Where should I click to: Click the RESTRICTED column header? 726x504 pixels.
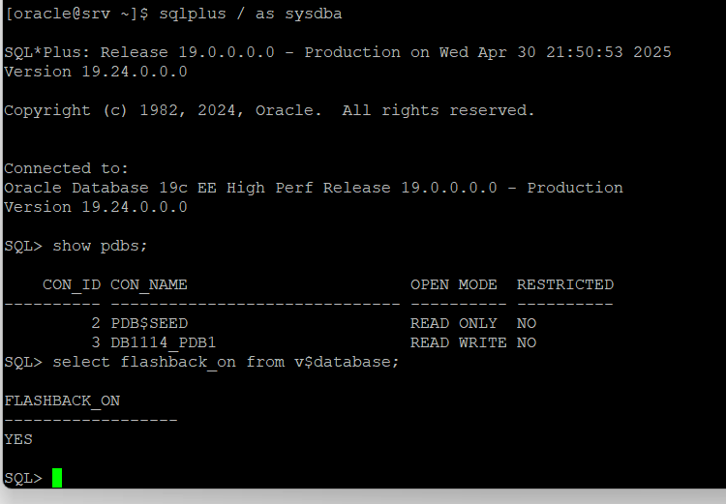tap(565, 284)
